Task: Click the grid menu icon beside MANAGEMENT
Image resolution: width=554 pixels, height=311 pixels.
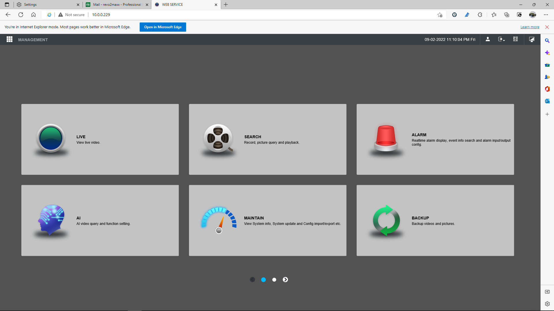Action: [x=10, y=39]
